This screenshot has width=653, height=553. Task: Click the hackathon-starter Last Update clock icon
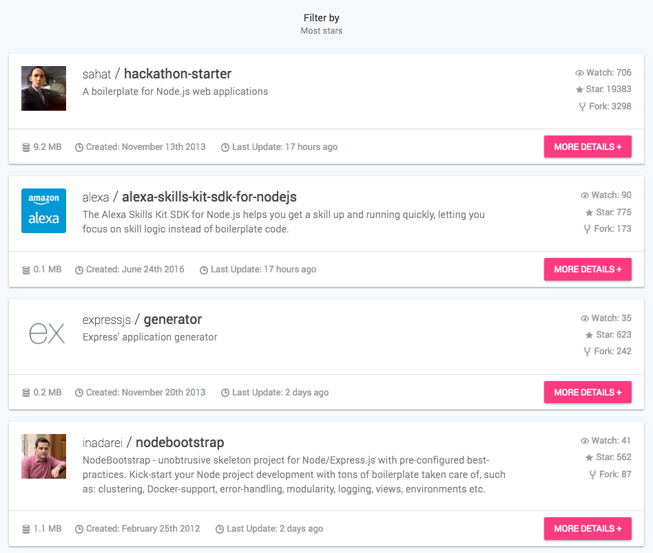point(225,148)
